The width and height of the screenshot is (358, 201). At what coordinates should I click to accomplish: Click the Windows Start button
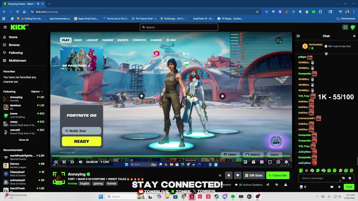pos(101,197)
